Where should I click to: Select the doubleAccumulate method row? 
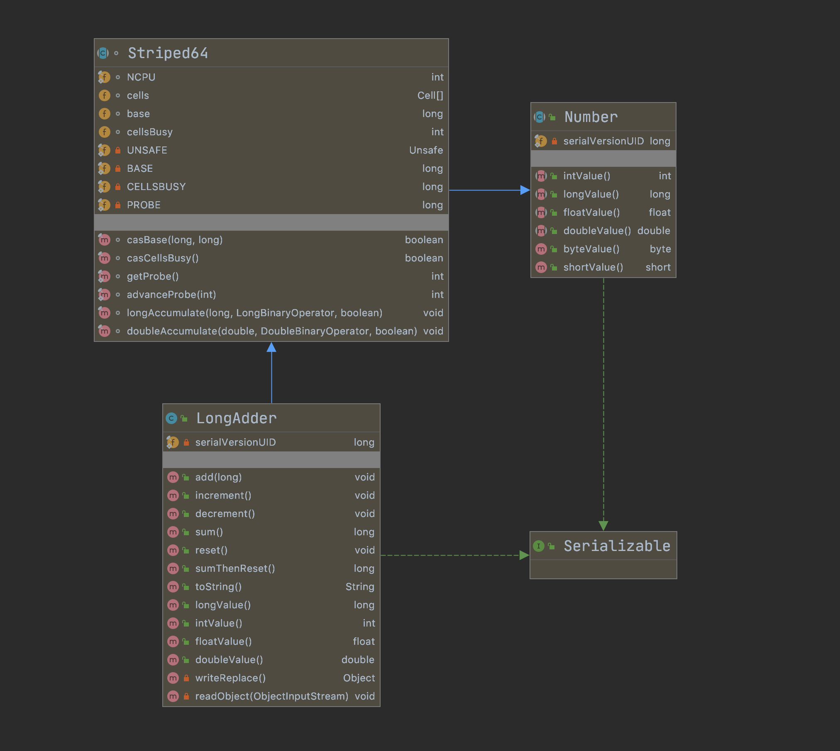pos(271,331)
